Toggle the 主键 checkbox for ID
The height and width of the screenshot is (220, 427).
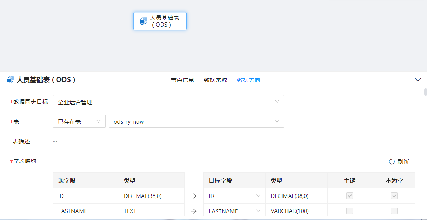coord(350,196)
